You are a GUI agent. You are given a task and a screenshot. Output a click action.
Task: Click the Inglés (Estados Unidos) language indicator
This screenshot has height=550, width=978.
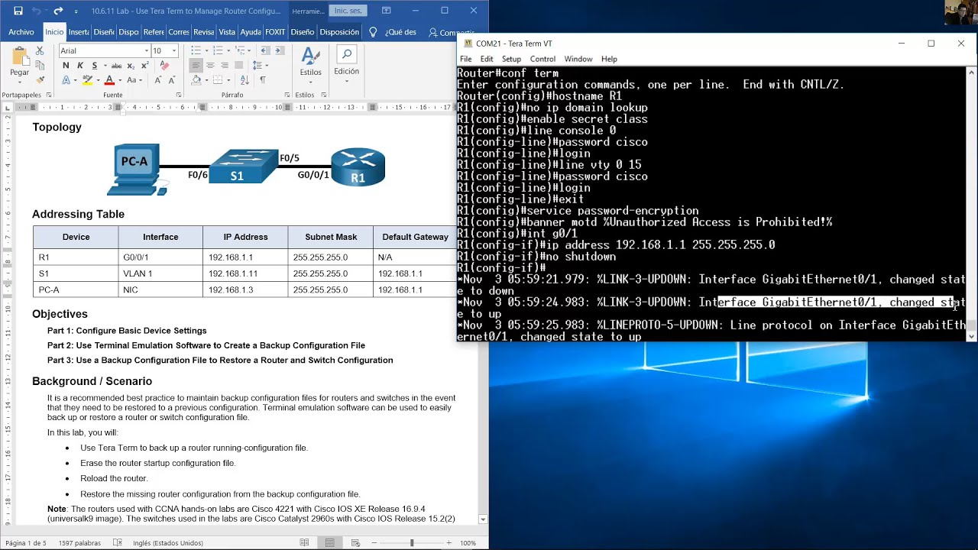pos(168,543)
